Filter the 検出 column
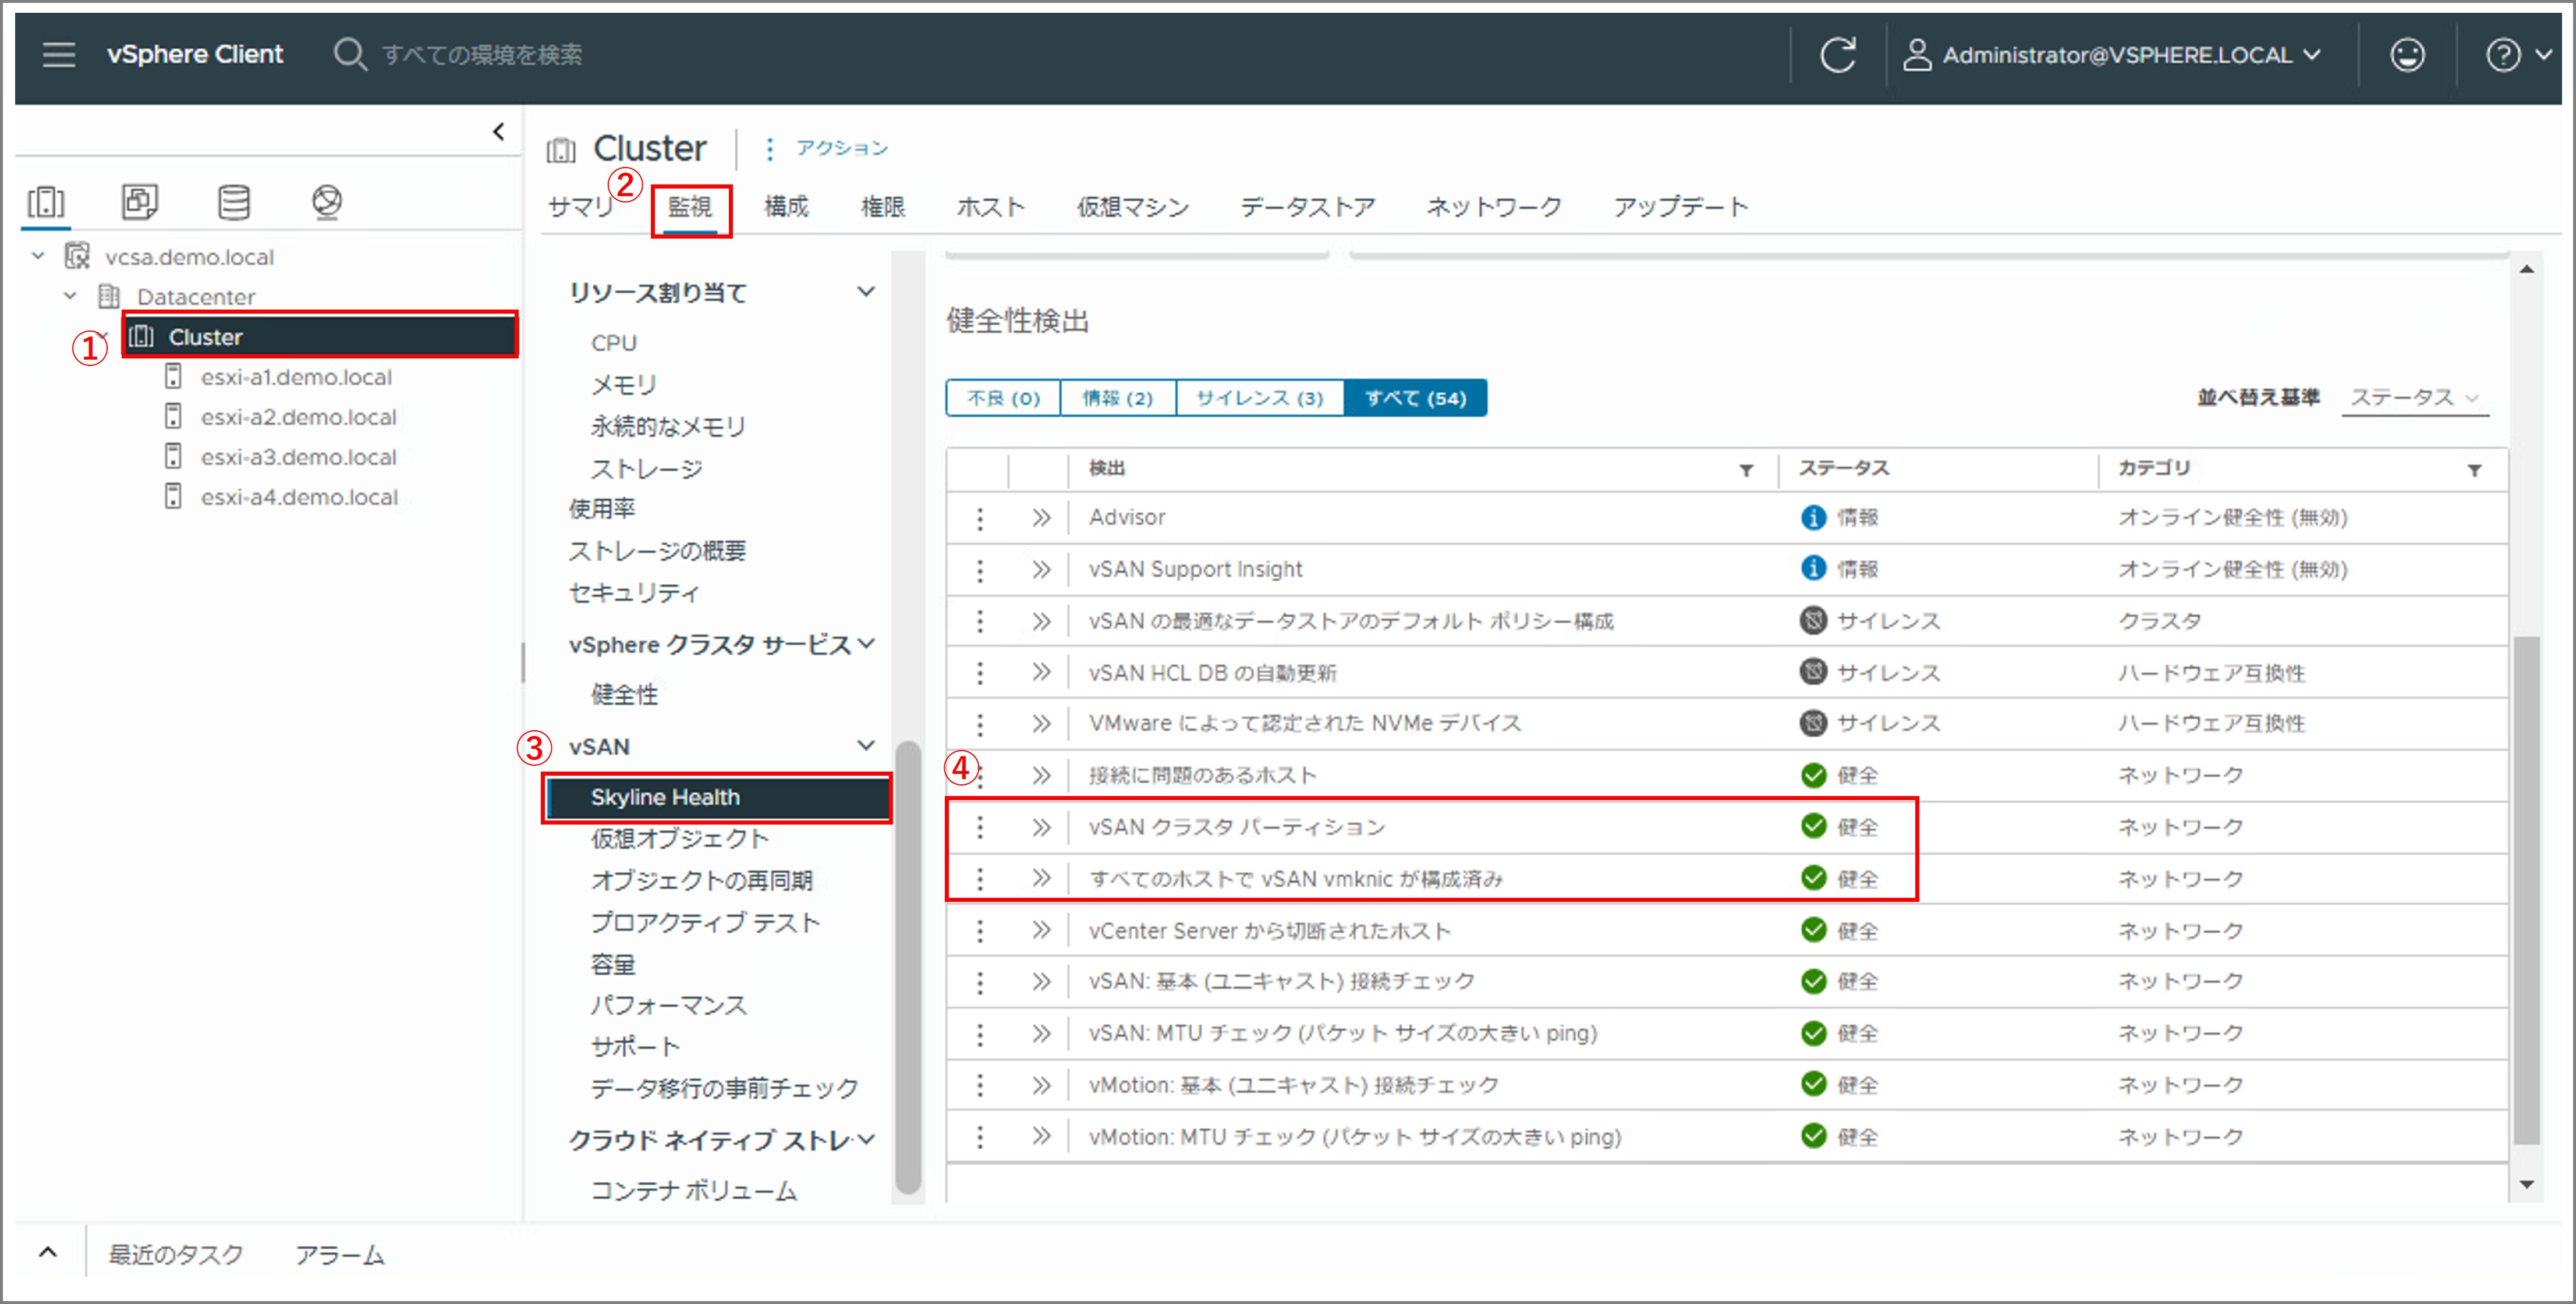2576x1304 pixels. pos(1746,470)
